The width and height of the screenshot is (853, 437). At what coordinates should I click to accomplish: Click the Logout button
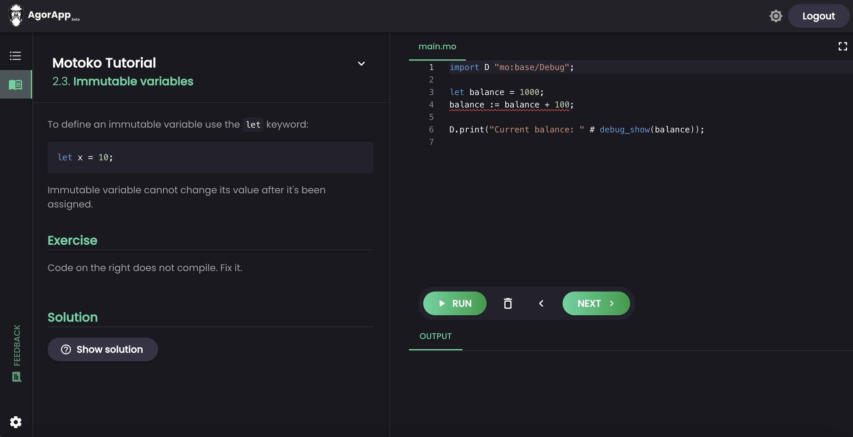[x=819, y=16]
